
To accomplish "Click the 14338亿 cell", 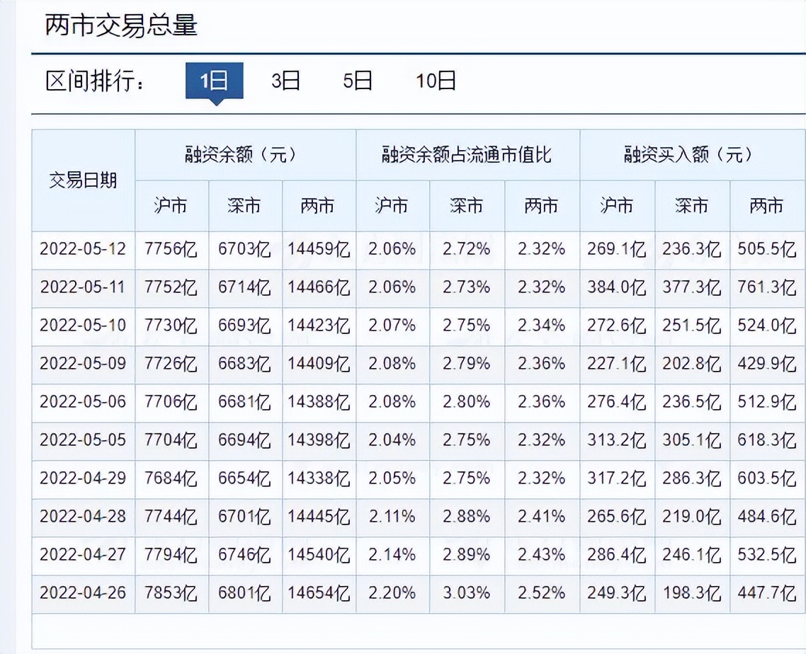I will 319,478.
